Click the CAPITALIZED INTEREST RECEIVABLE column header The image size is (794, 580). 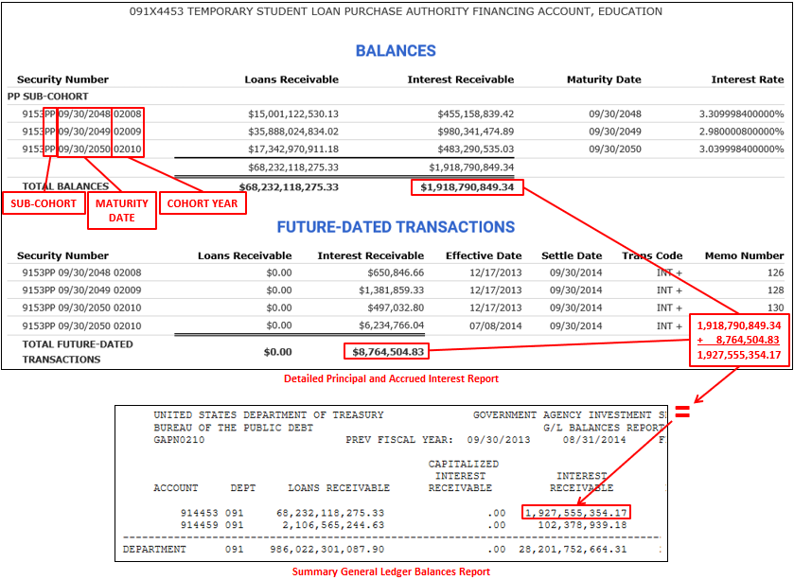click(x=463, y=476)
